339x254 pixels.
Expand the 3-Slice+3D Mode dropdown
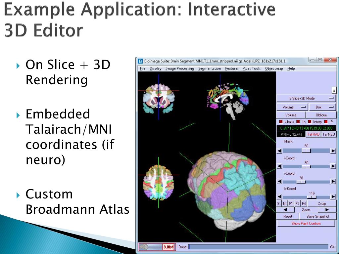point(306,98)
